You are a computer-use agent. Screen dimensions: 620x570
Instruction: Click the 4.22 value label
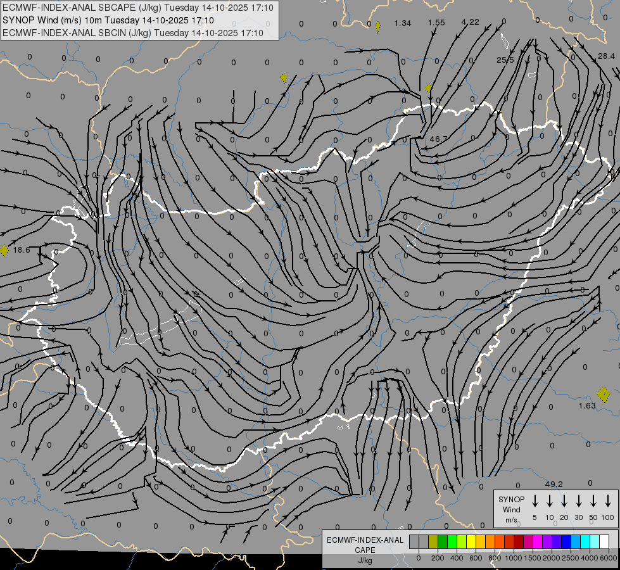pyautogui.click(x=470, y=22)
